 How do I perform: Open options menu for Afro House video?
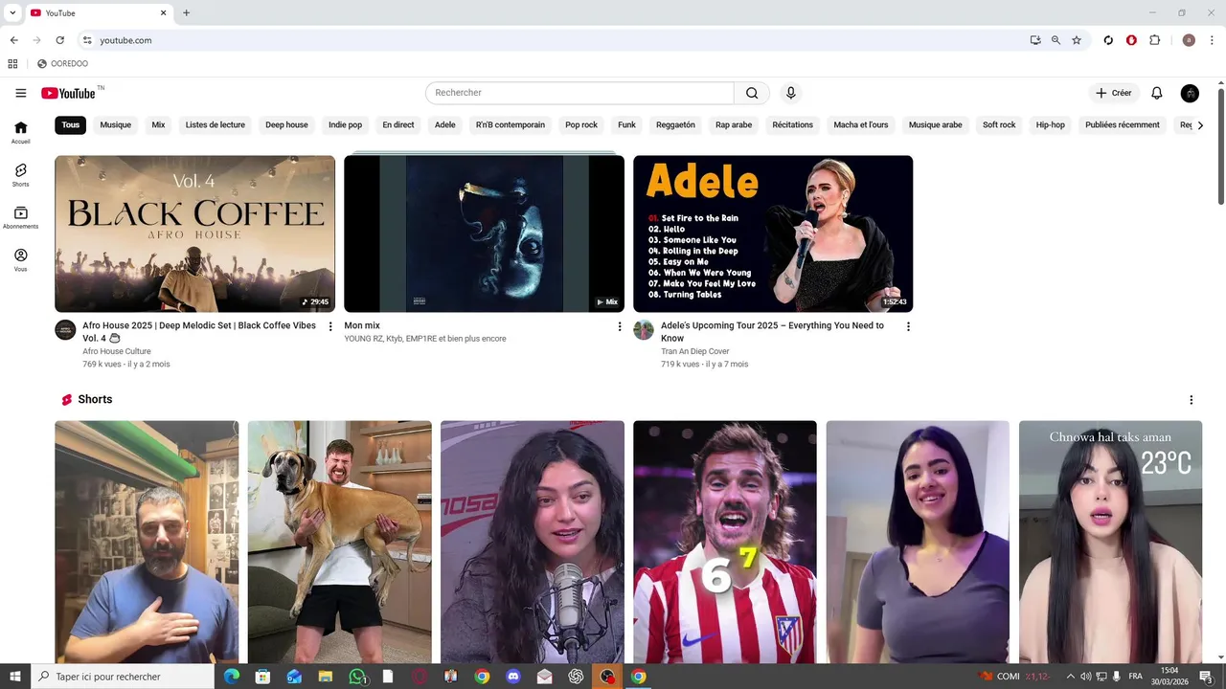pos(330,326)
